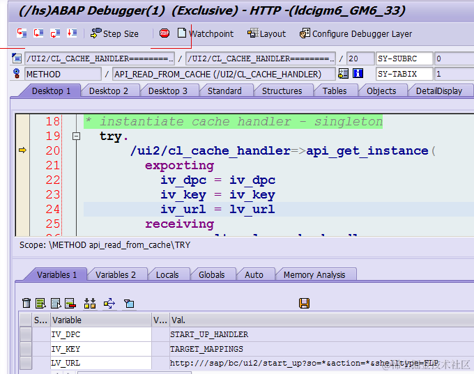This screenshot has height=374, width=474.
Task: Click the SY-TABIX value field showing 1
Action: [454, 74]
